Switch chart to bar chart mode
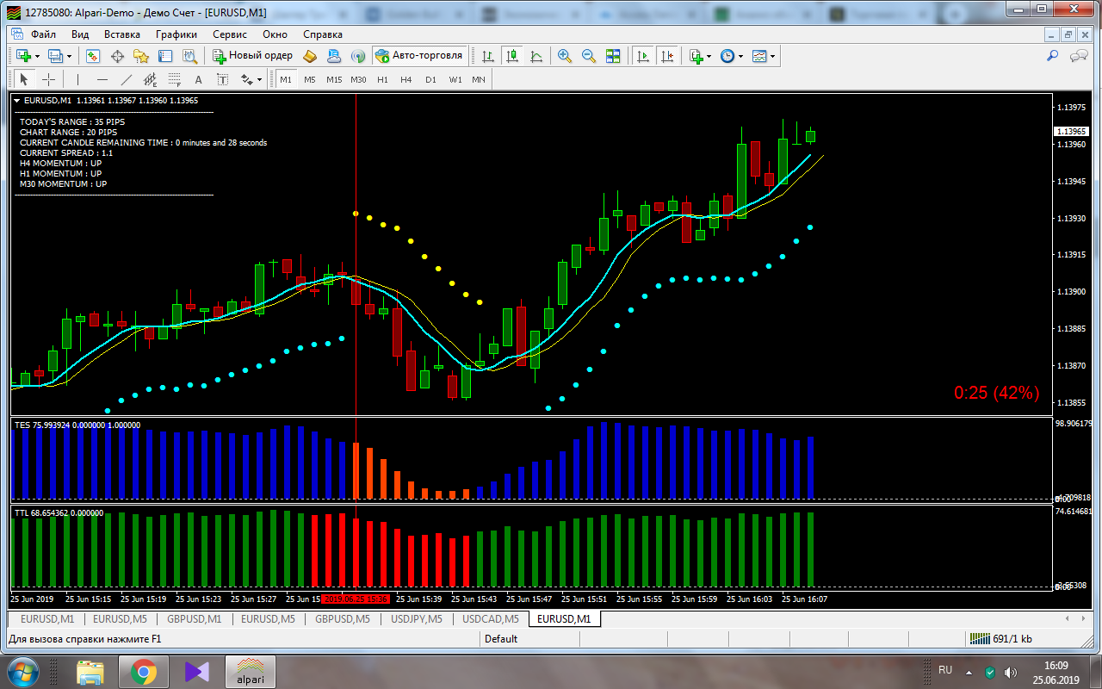The image size is (1102, 689). click(x=488, y=56)
